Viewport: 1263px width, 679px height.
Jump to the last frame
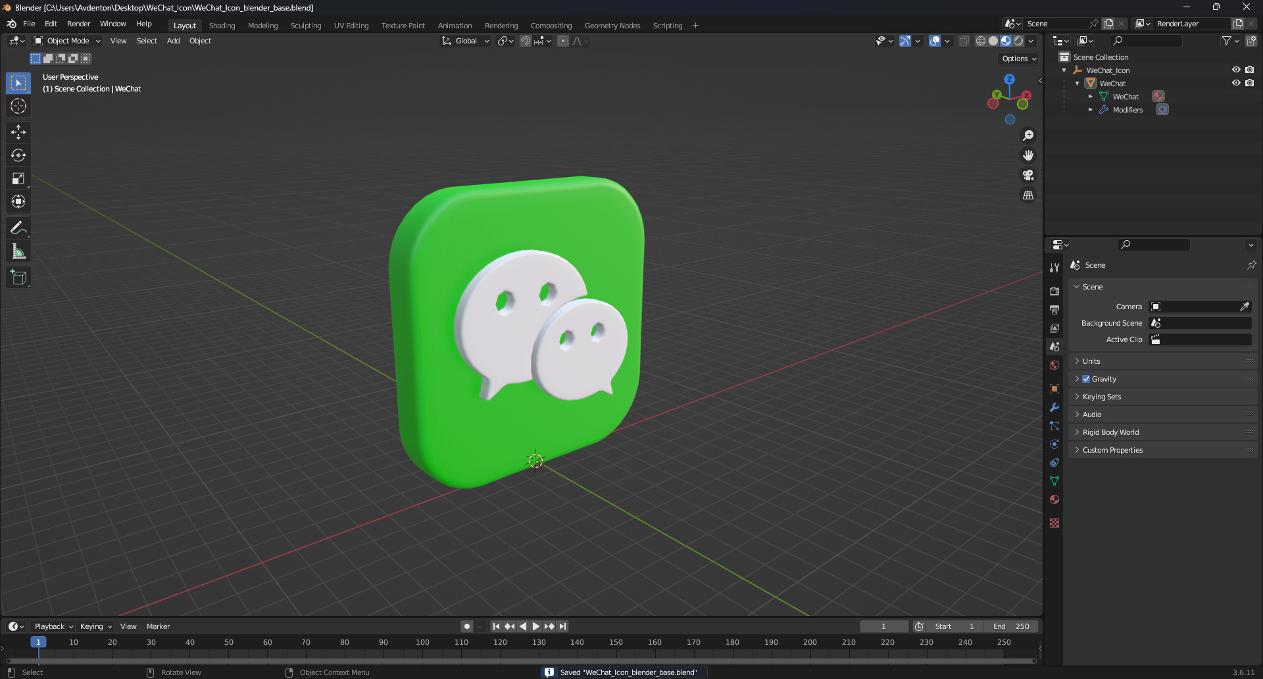(x=563, y=626)
